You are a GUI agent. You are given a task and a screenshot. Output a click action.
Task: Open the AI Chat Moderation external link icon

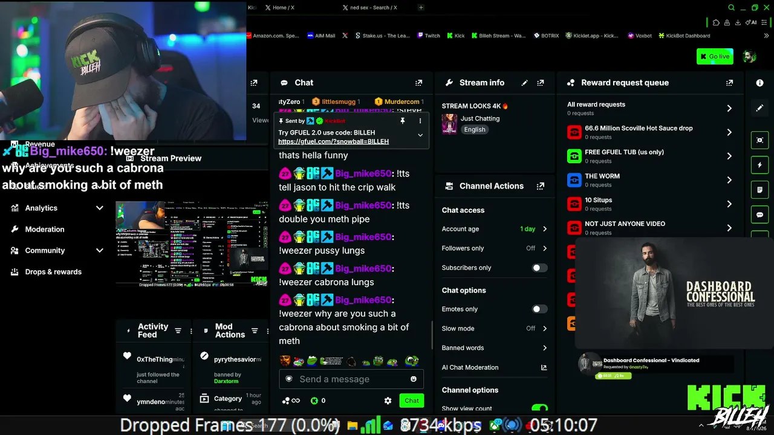(x=544, y=367)
